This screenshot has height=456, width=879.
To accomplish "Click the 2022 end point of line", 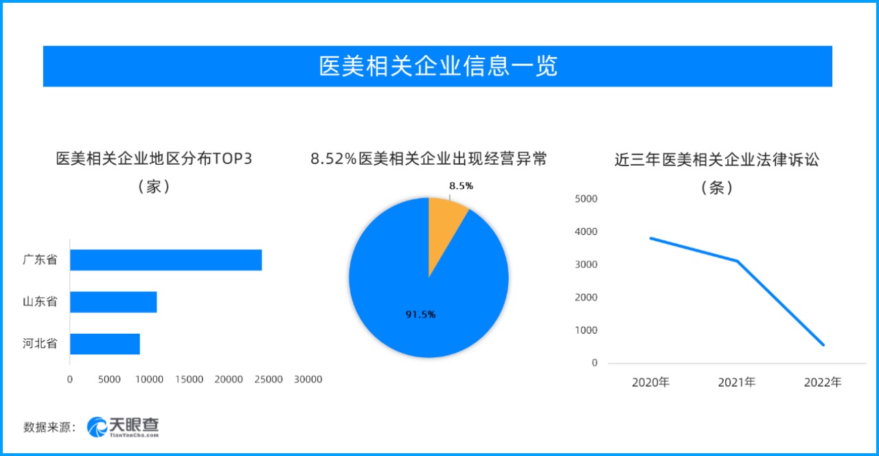I will [823, 345].
